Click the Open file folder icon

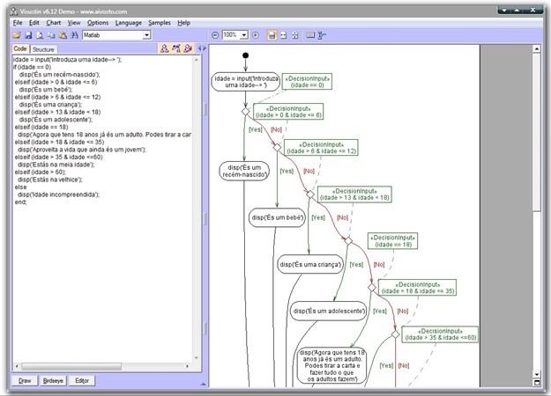[x=17, y=35]
